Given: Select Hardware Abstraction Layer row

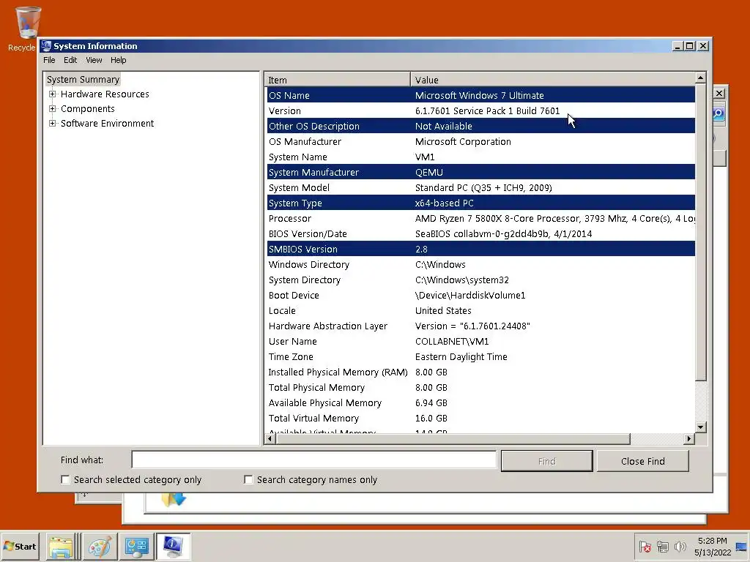Looking at the screenshot, I should 480,326.
